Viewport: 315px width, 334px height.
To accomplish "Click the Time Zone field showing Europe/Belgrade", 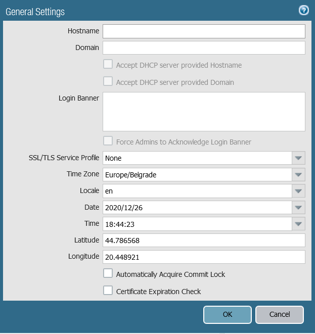I will point(197,174).
